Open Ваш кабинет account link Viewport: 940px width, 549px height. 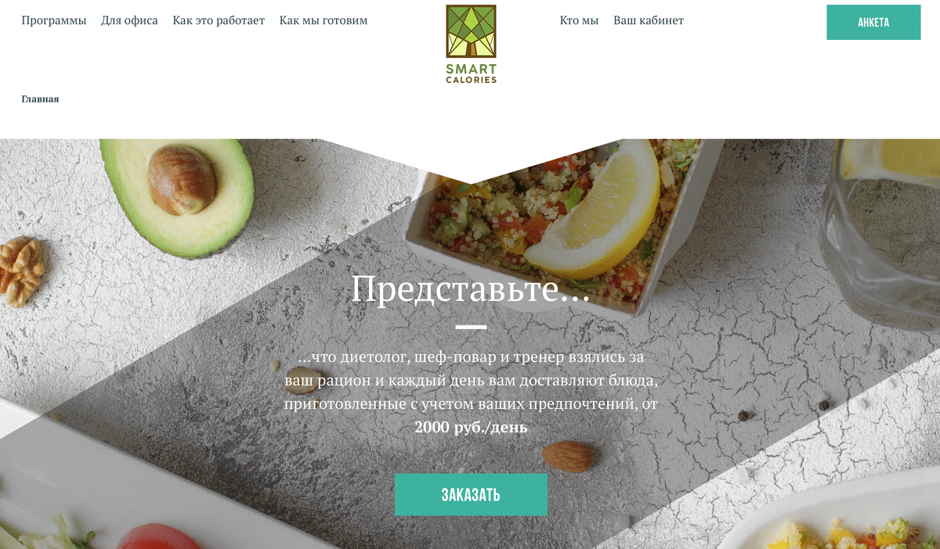pos(649,20)
